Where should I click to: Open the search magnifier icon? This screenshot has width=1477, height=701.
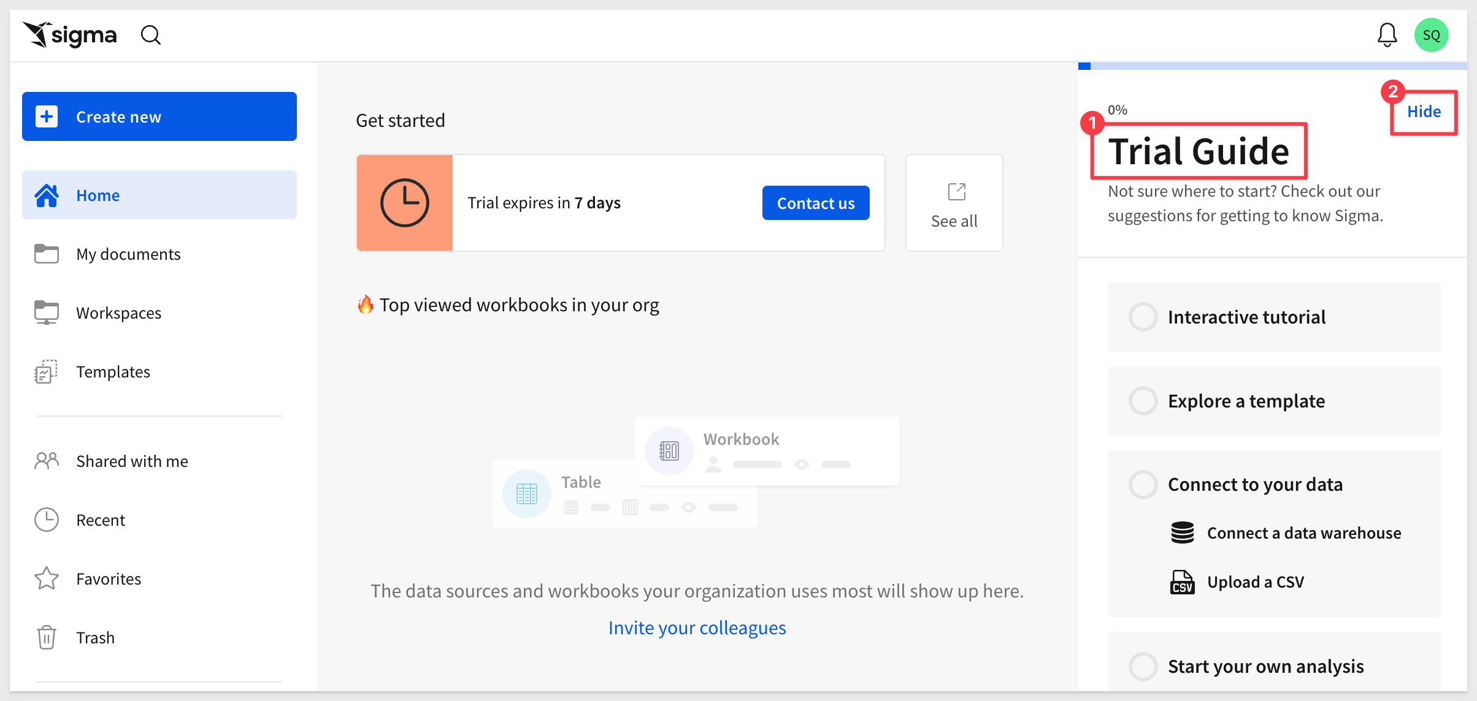point(151,35)
